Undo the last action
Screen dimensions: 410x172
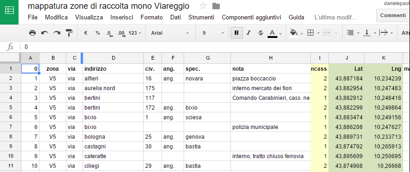point(45,33)
